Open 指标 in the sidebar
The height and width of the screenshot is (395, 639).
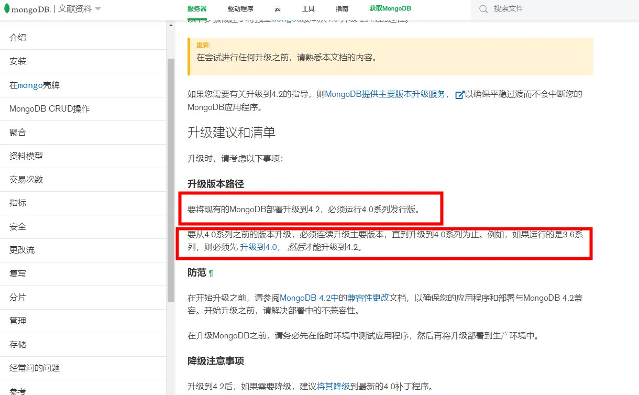(x=83, y=203)
